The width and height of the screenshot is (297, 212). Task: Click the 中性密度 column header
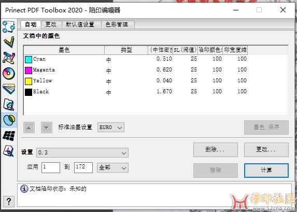click(x=161, y=50)
